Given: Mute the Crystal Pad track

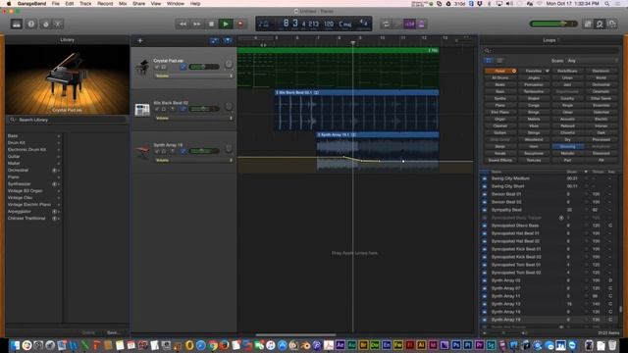Looking at the screenshot, I should click(157, 67).
